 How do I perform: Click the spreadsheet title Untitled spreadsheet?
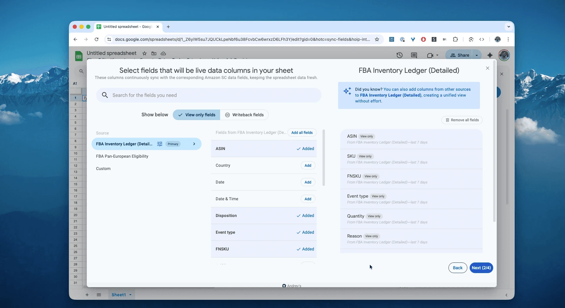coord(112,53)
